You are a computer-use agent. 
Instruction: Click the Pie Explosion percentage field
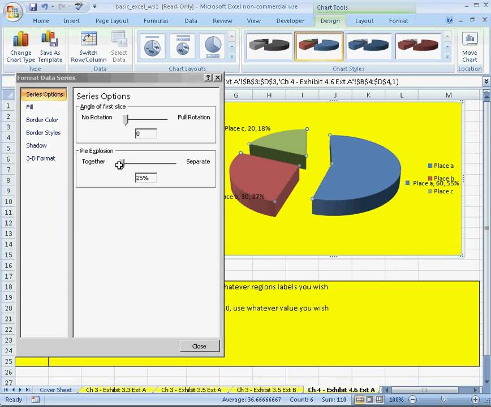coord(146,178)
